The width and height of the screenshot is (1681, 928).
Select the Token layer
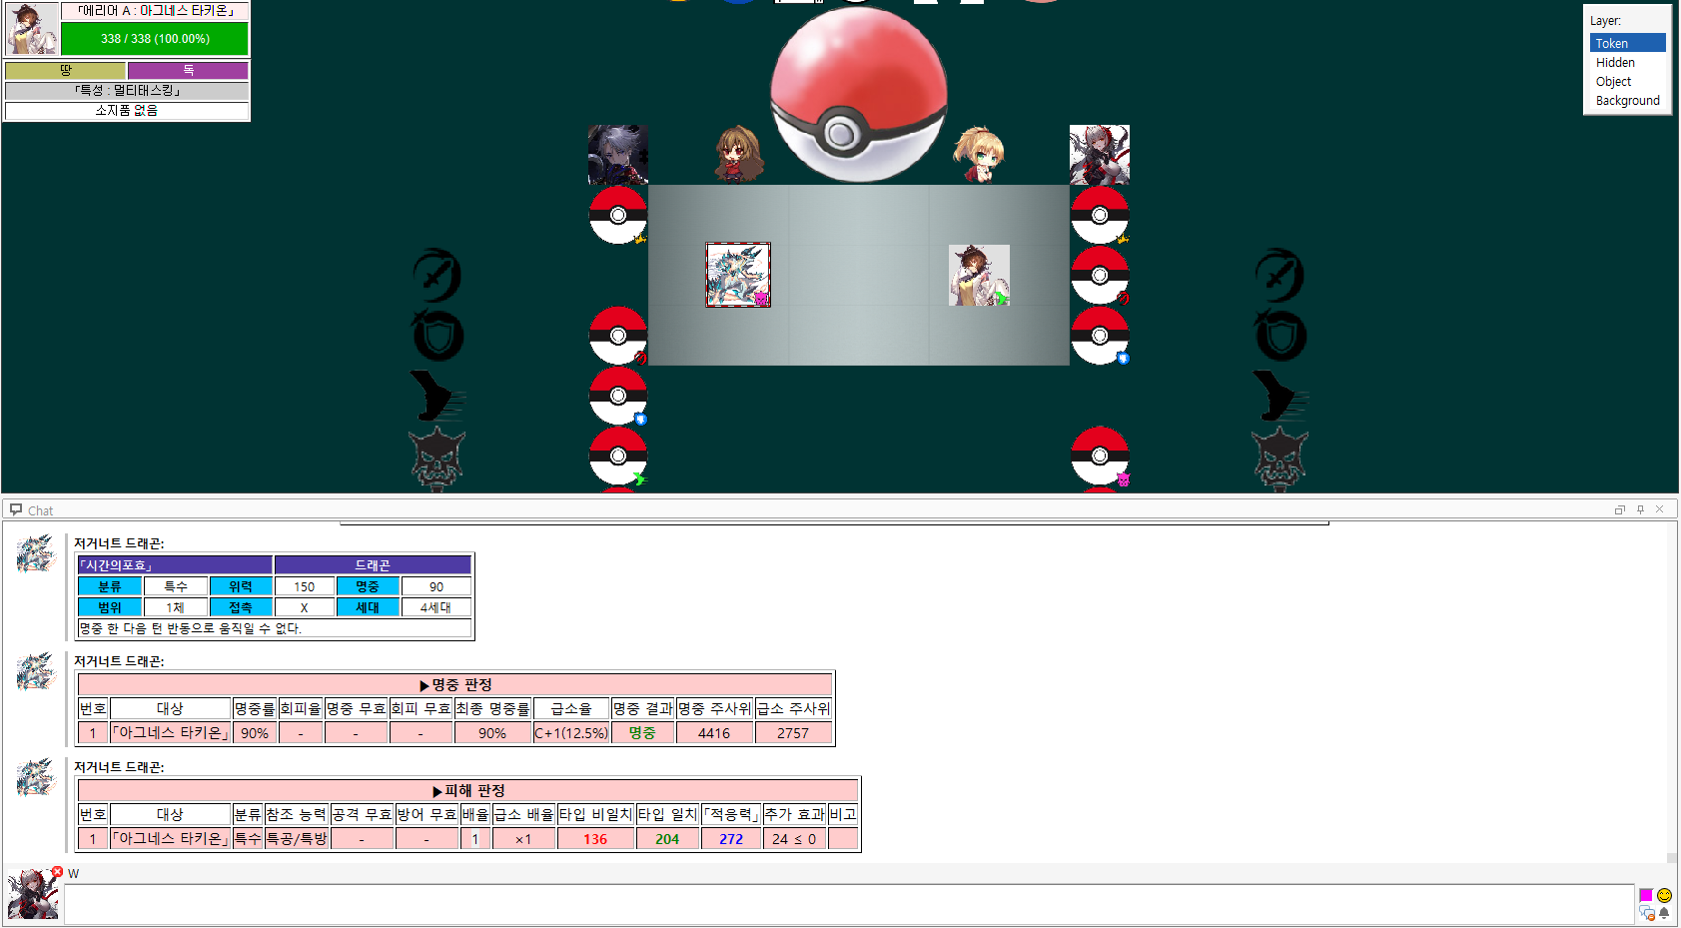1626,43
